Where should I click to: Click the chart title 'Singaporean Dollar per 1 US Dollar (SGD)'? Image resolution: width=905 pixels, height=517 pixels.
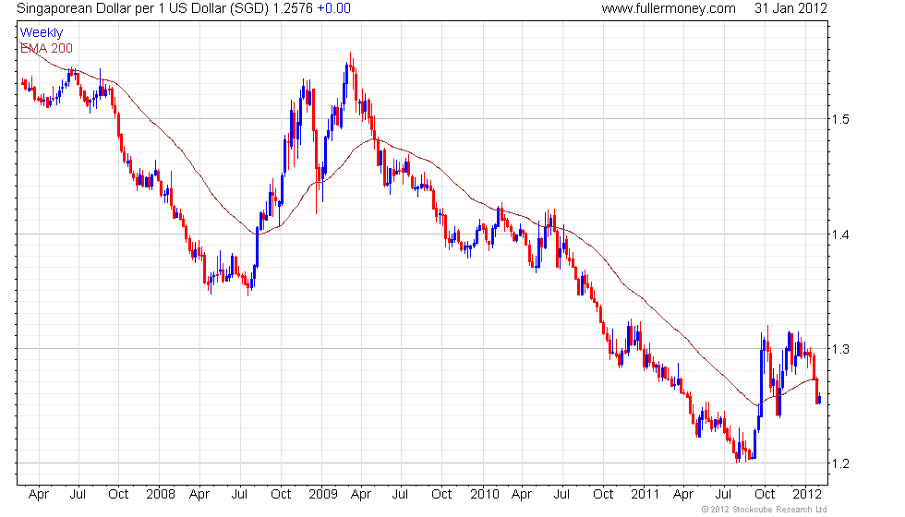click(142, 8)
